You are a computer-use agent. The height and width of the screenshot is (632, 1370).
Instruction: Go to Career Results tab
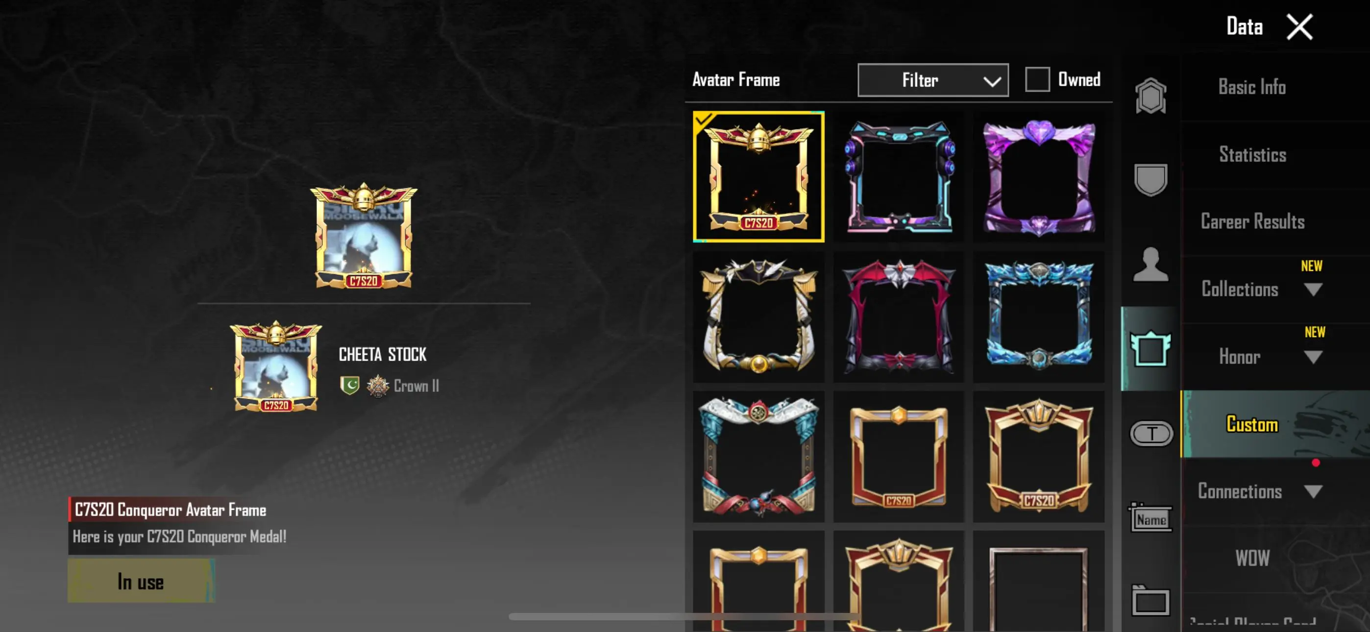(1252, 221)
